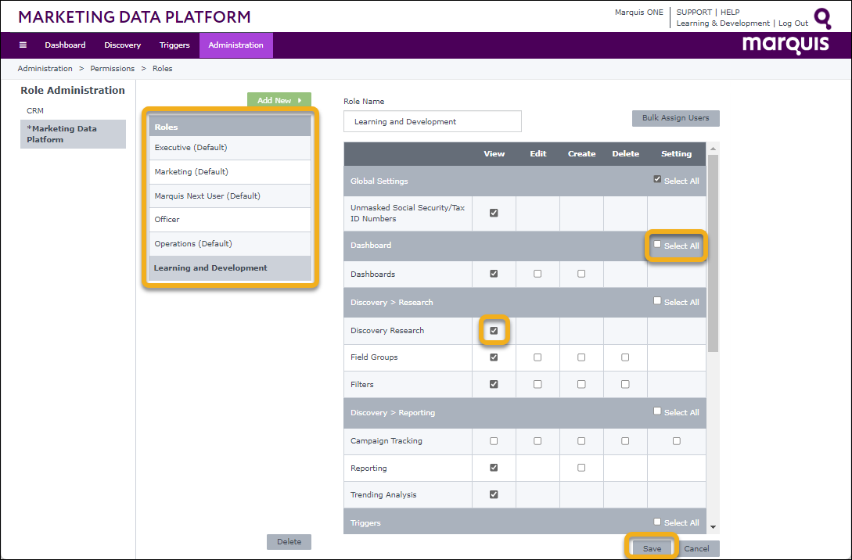Click the View column header

coord(494,154)
